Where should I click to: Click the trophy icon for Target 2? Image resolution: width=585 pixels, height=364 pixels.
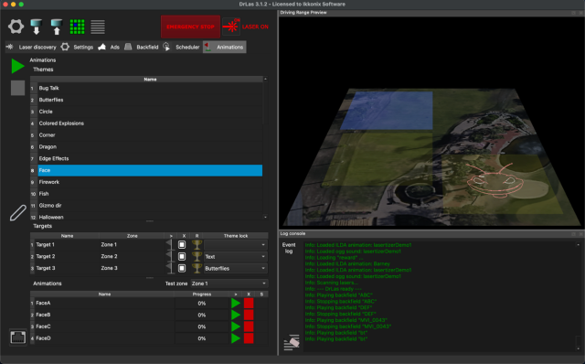197,256
